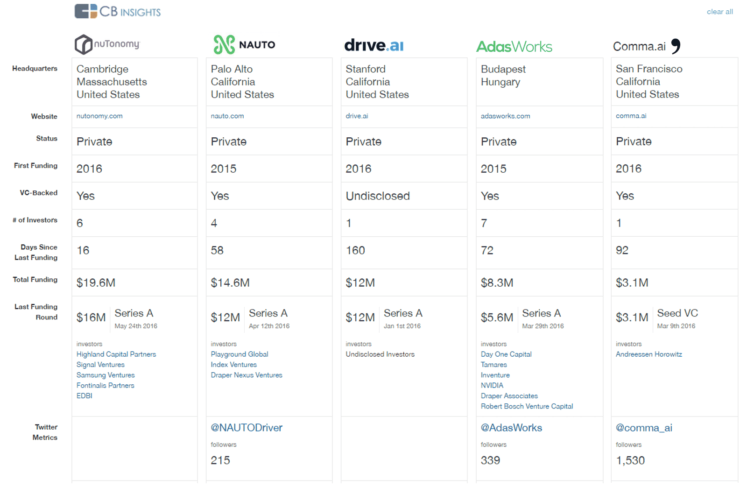This screenshot has width=747, height=487.
Task: Open investor Day One Capital
Action: 506,354
